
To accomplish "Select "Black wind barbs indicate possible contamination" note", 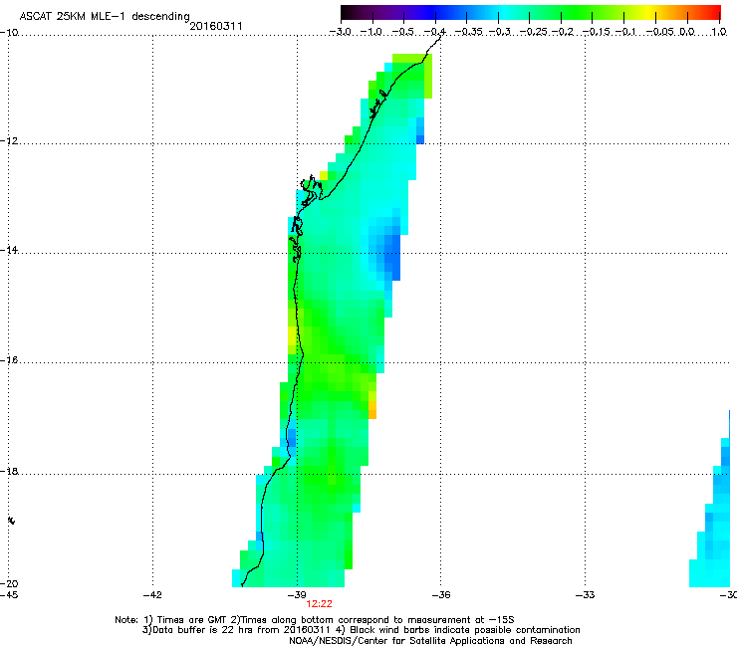I will 465,630.
